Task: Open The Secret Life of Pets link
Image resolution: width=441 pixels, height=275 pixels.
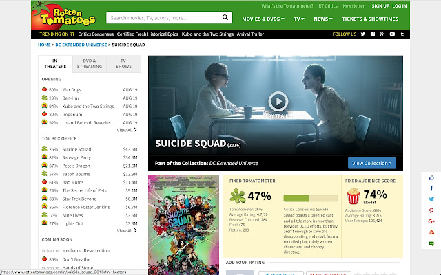Action: coord(84,190)
